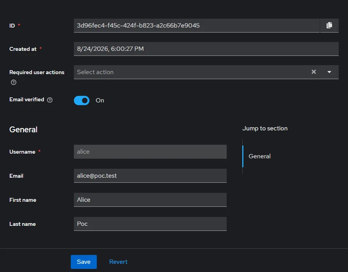Save the user details

coord(84,262)
